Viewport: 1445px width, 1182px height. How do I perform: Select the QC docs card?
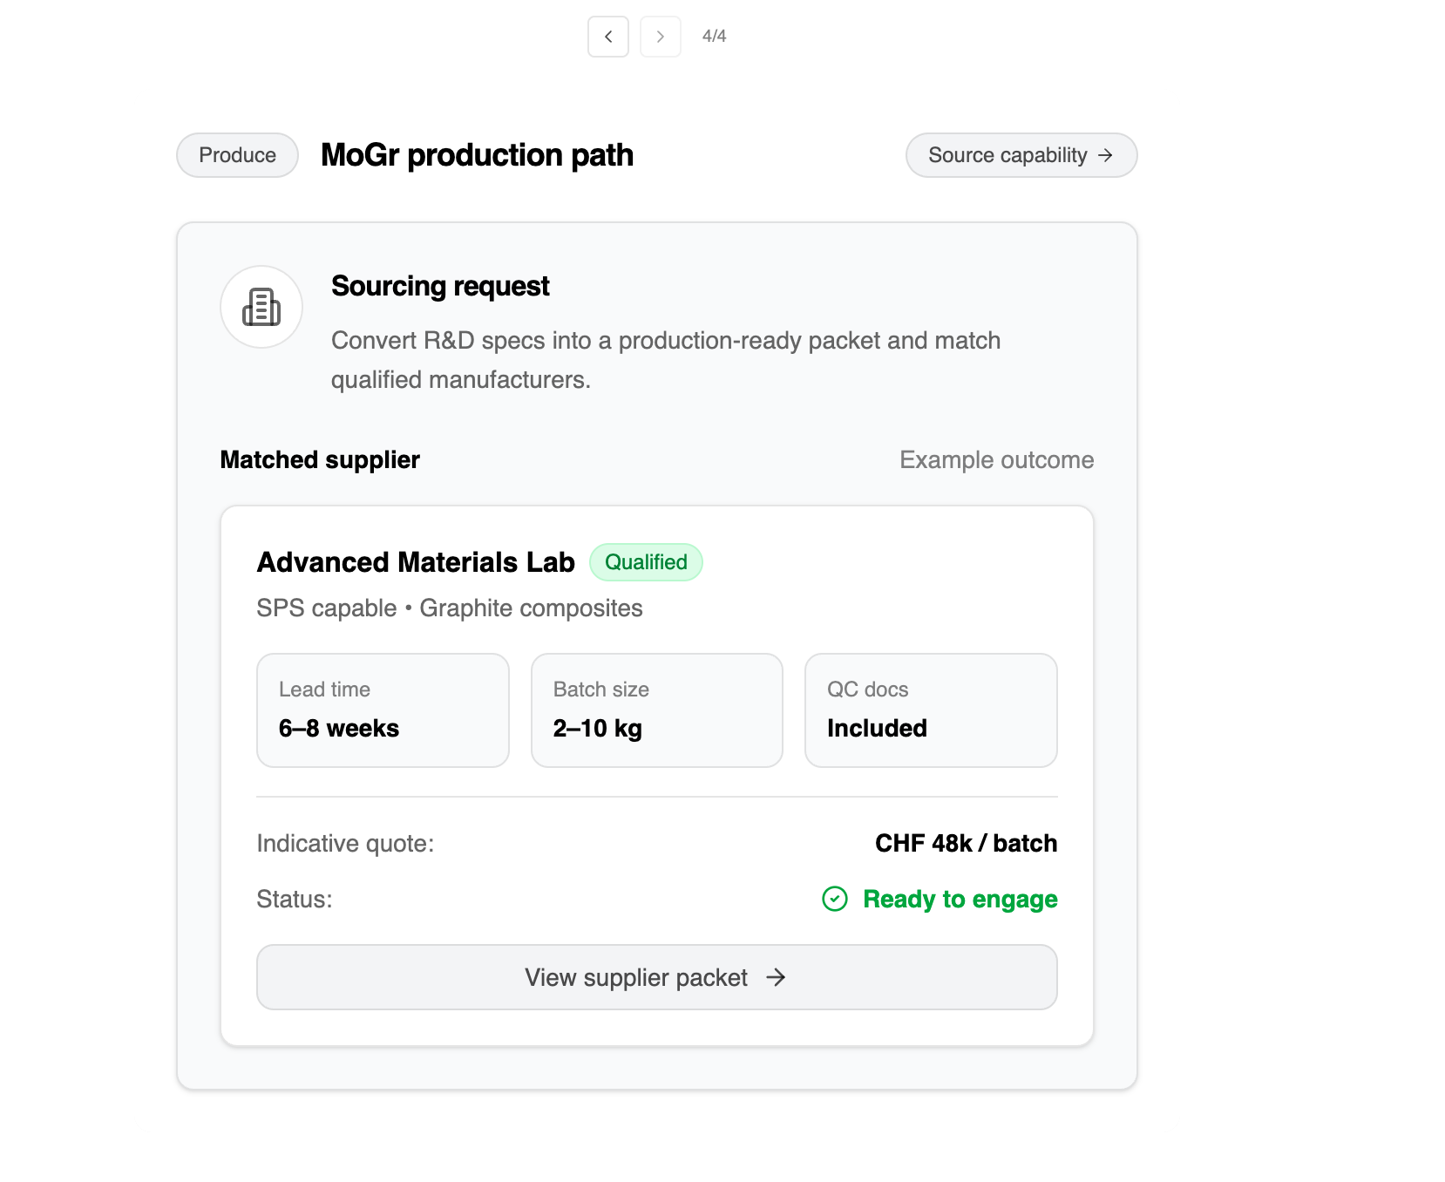[931, 710]
